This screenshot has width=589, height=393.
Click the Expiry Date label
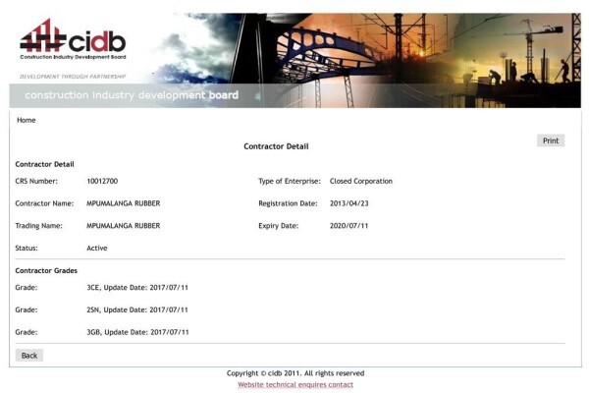click(279, 226)
